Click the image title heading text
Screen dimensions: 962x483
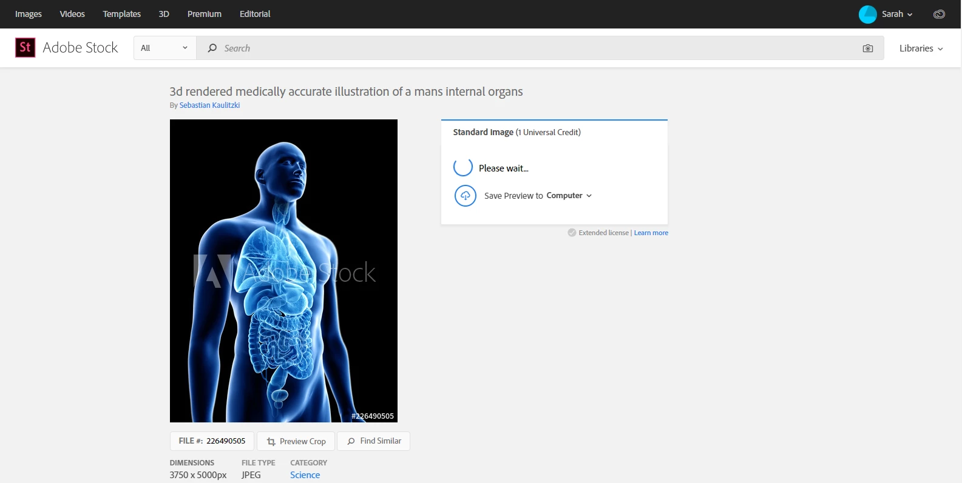pyautogui.click(x=346, y=92)
